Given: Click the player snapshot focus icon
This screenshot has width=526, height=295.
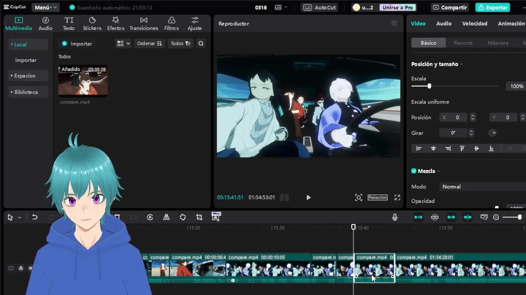Looking at the screenshot, I should tap(359, 197).
